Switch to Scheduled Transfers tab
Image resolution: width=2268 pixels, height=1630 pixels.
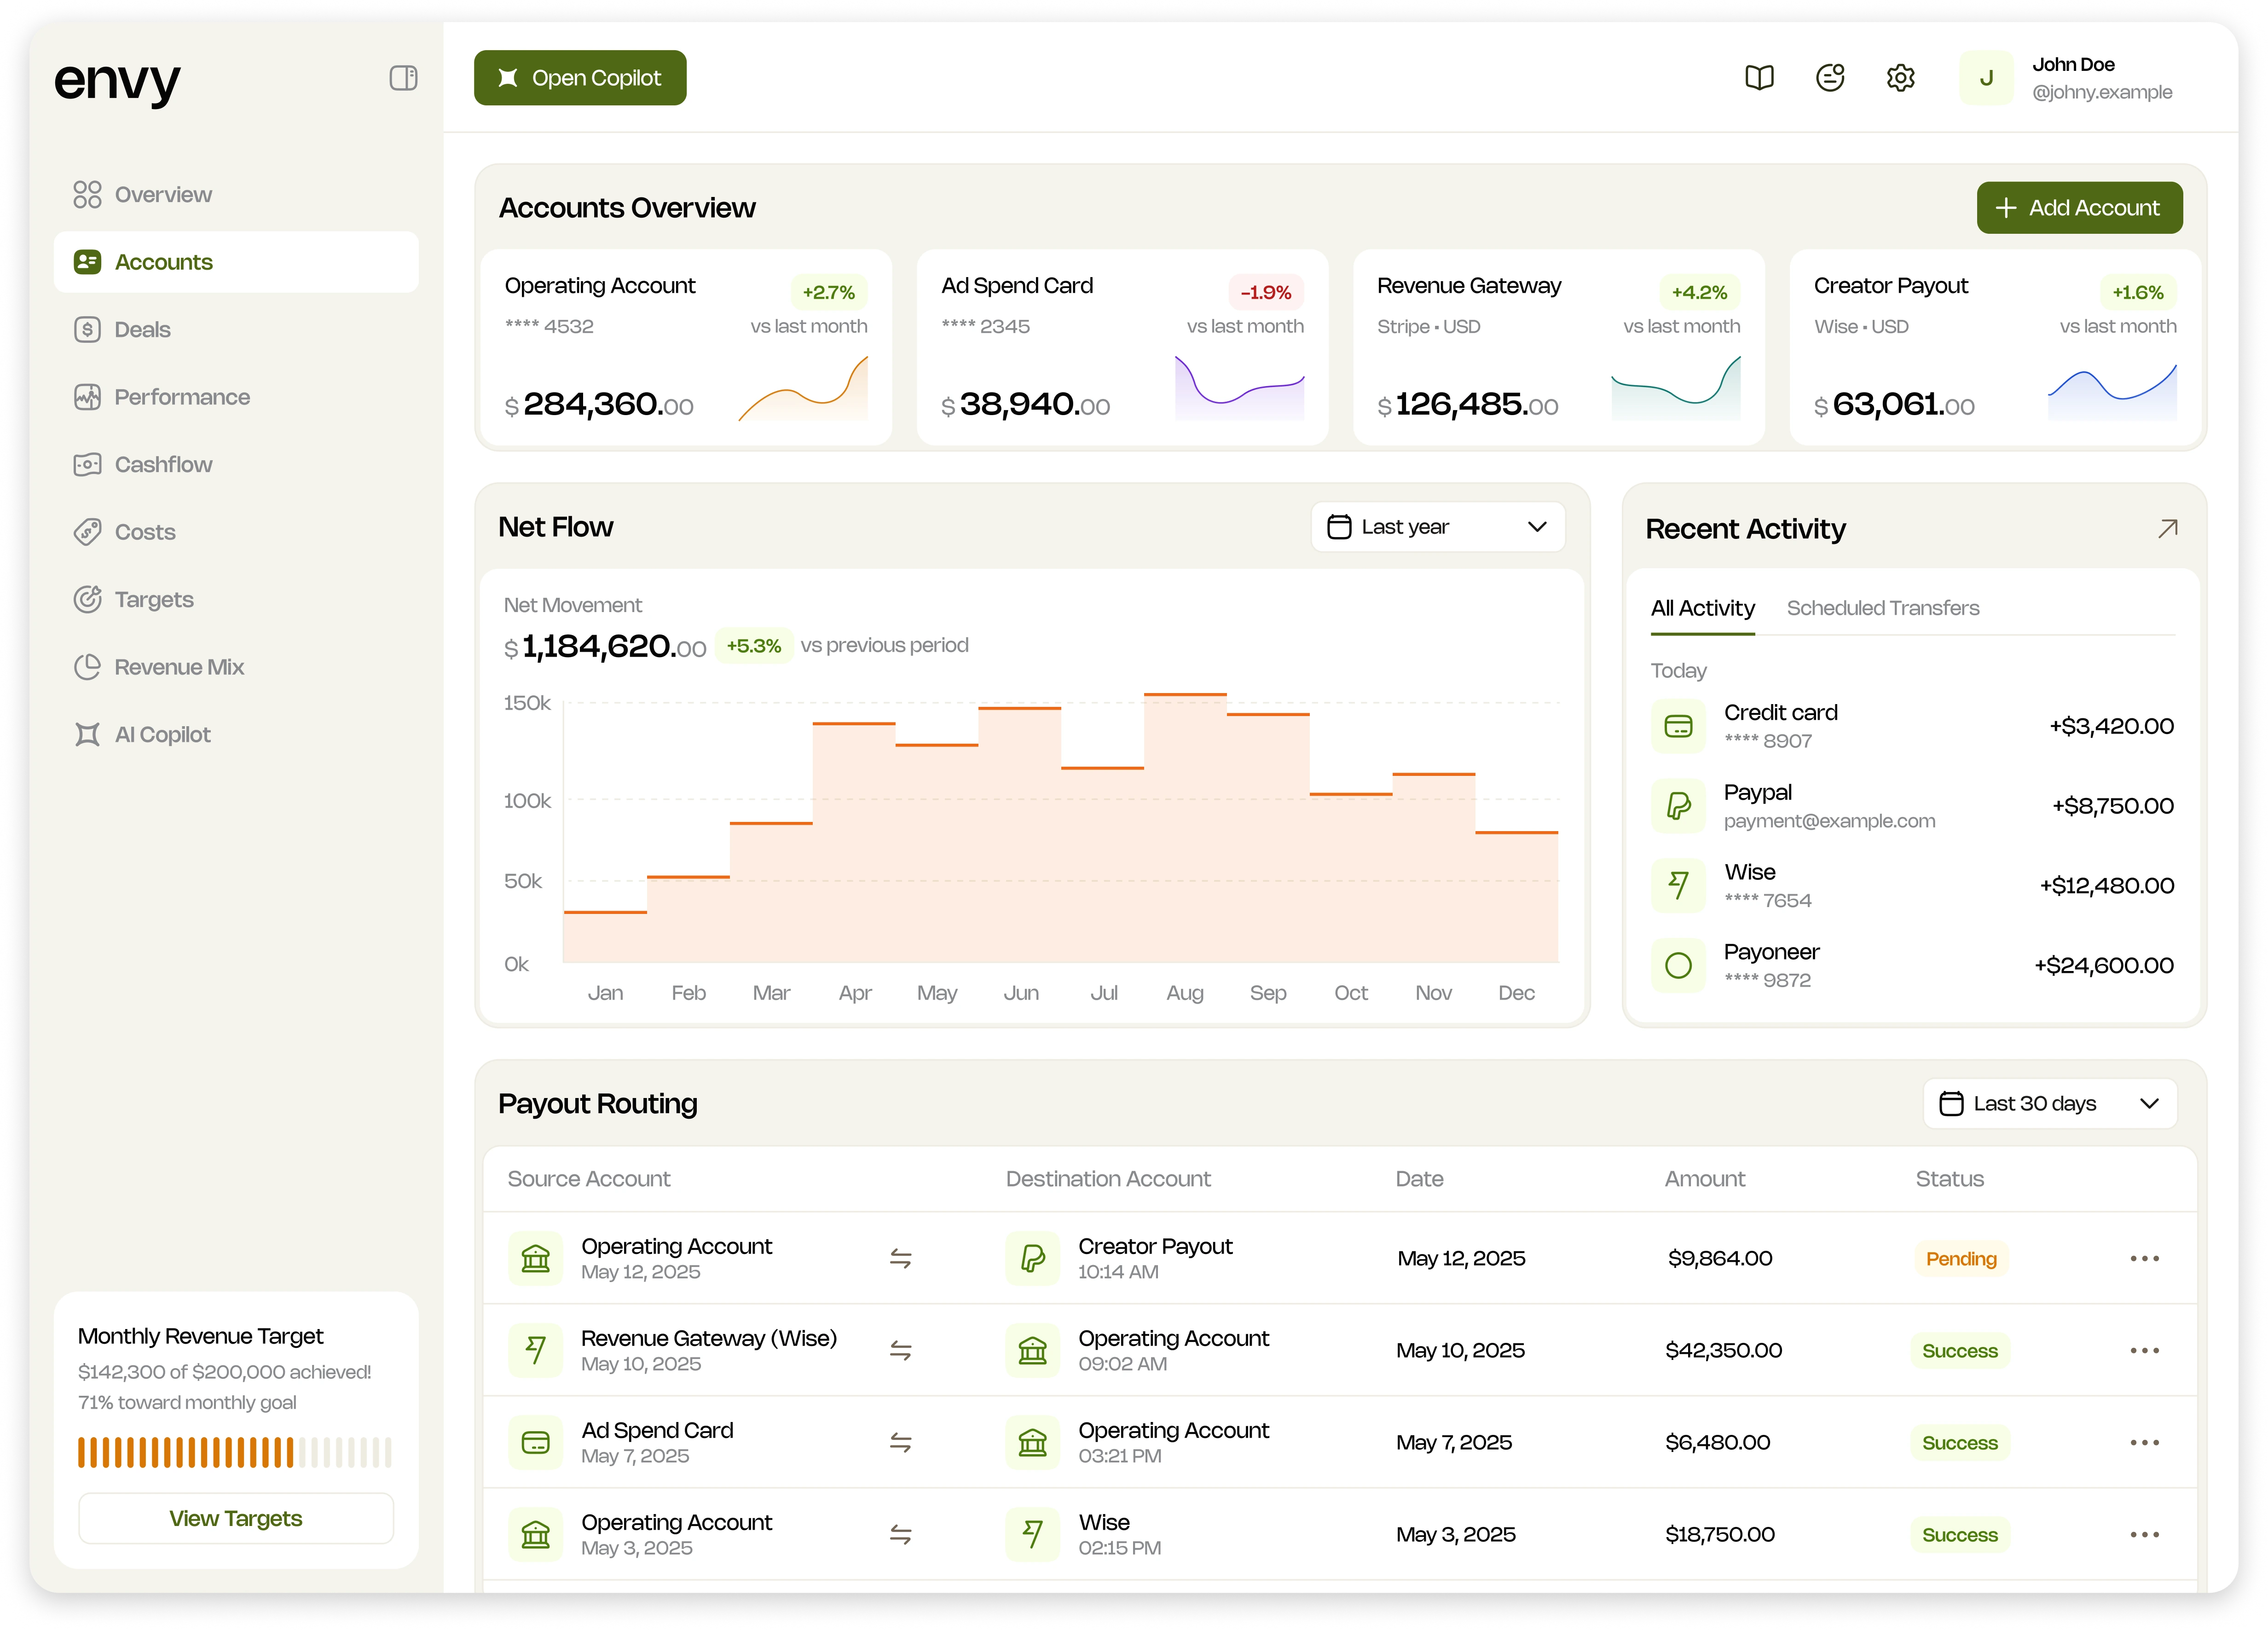click(x=1882, y=608)
